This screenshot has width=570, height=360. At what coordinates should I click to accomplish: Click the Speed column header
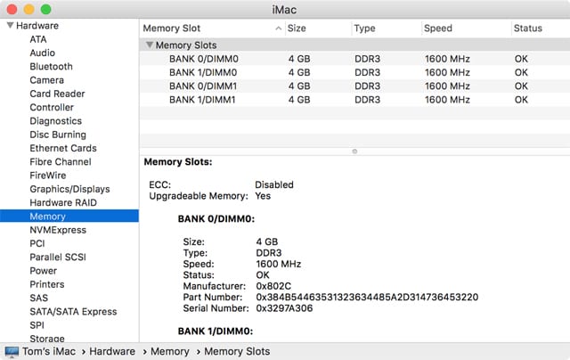(438, 29)
